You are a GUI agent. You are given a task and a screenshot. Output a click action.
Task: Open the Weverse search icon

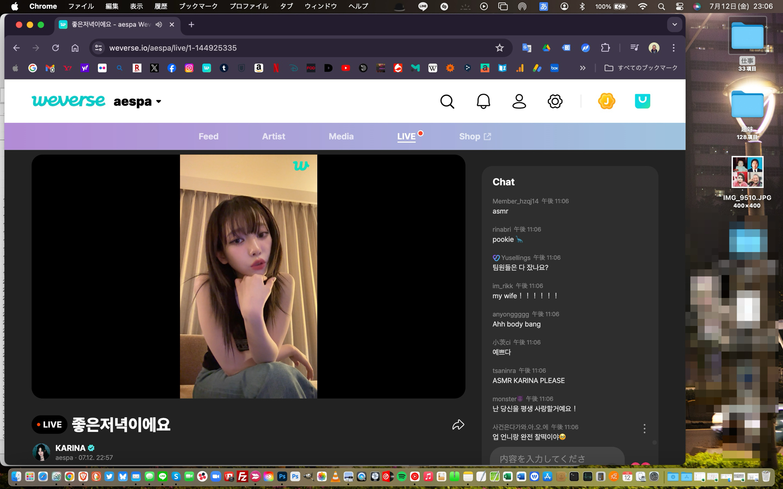447,101
